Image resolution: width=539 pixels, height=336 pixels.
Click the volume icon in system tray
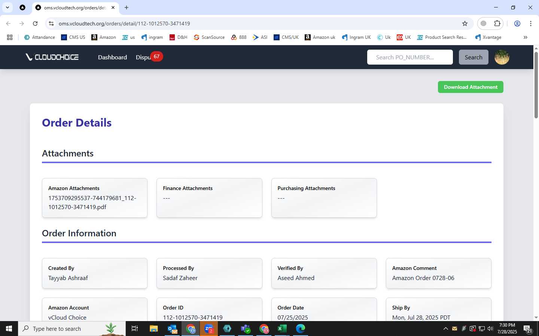490,329
